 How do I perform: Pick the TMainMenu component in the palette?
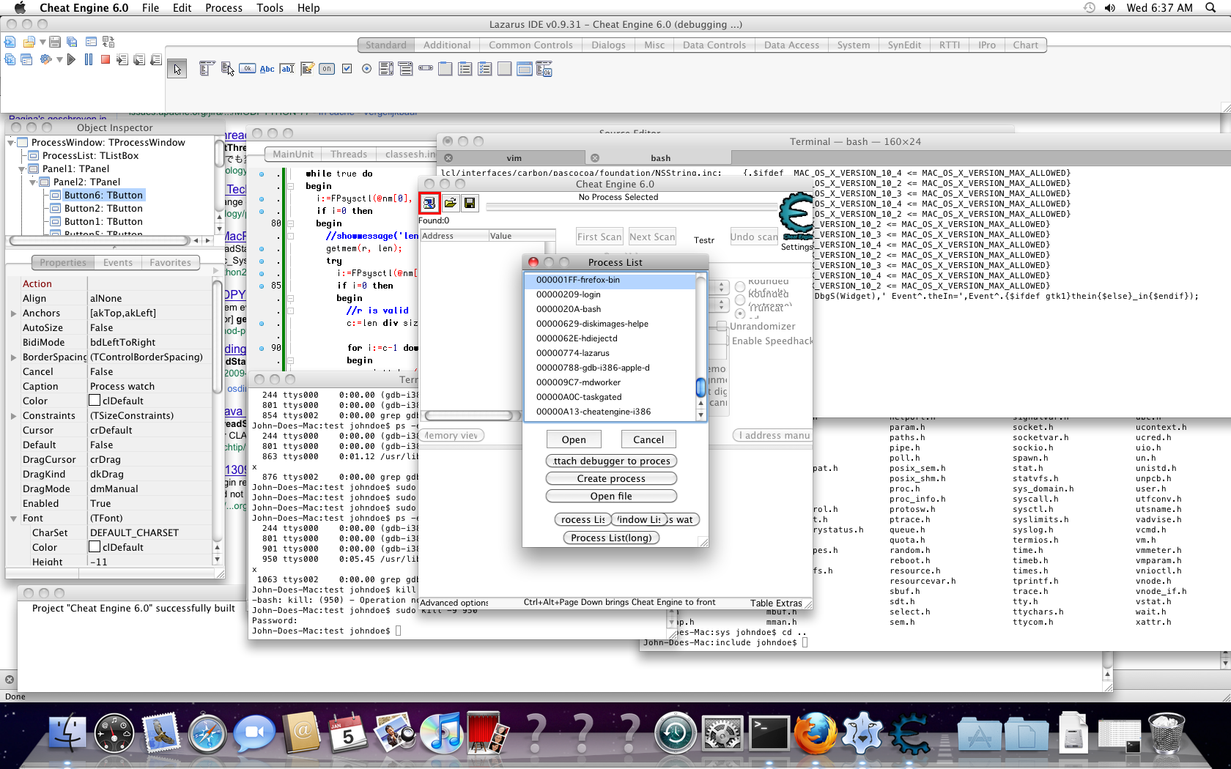207,69
